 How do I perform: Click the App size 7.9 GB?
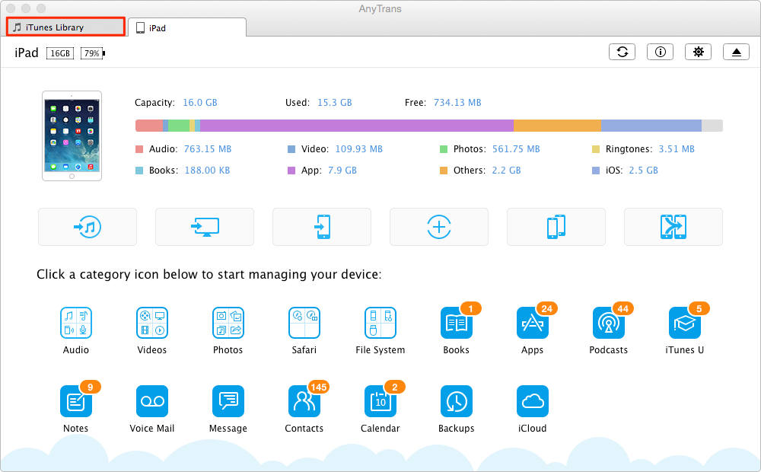click(342, 171)
